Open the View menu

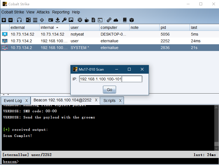pyautogui.click(x=30, y=12)
